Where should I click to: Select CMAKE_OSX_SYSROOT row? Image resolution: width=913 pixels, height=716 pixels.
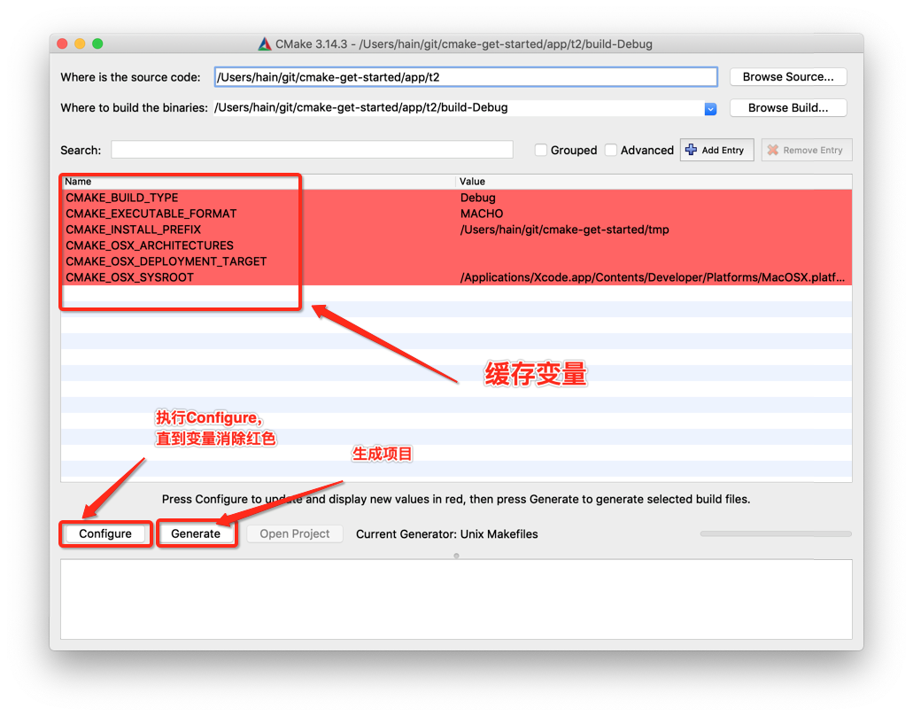pyautogui.click(x=457, y=277)
